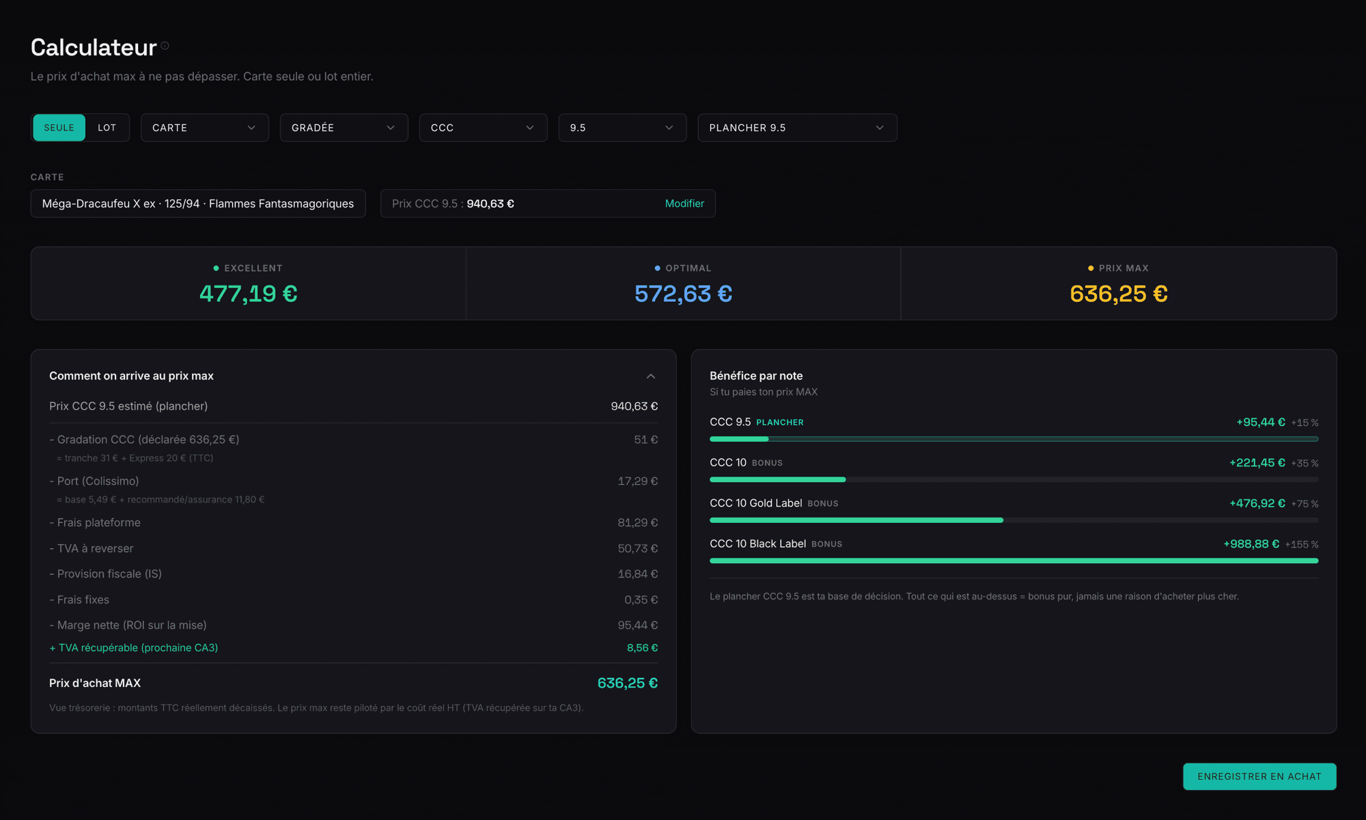The height and width of the screenshot is (820, 1366).
Task: Click the 'Bénéfice par note' heading
Action: coord(756,376)
